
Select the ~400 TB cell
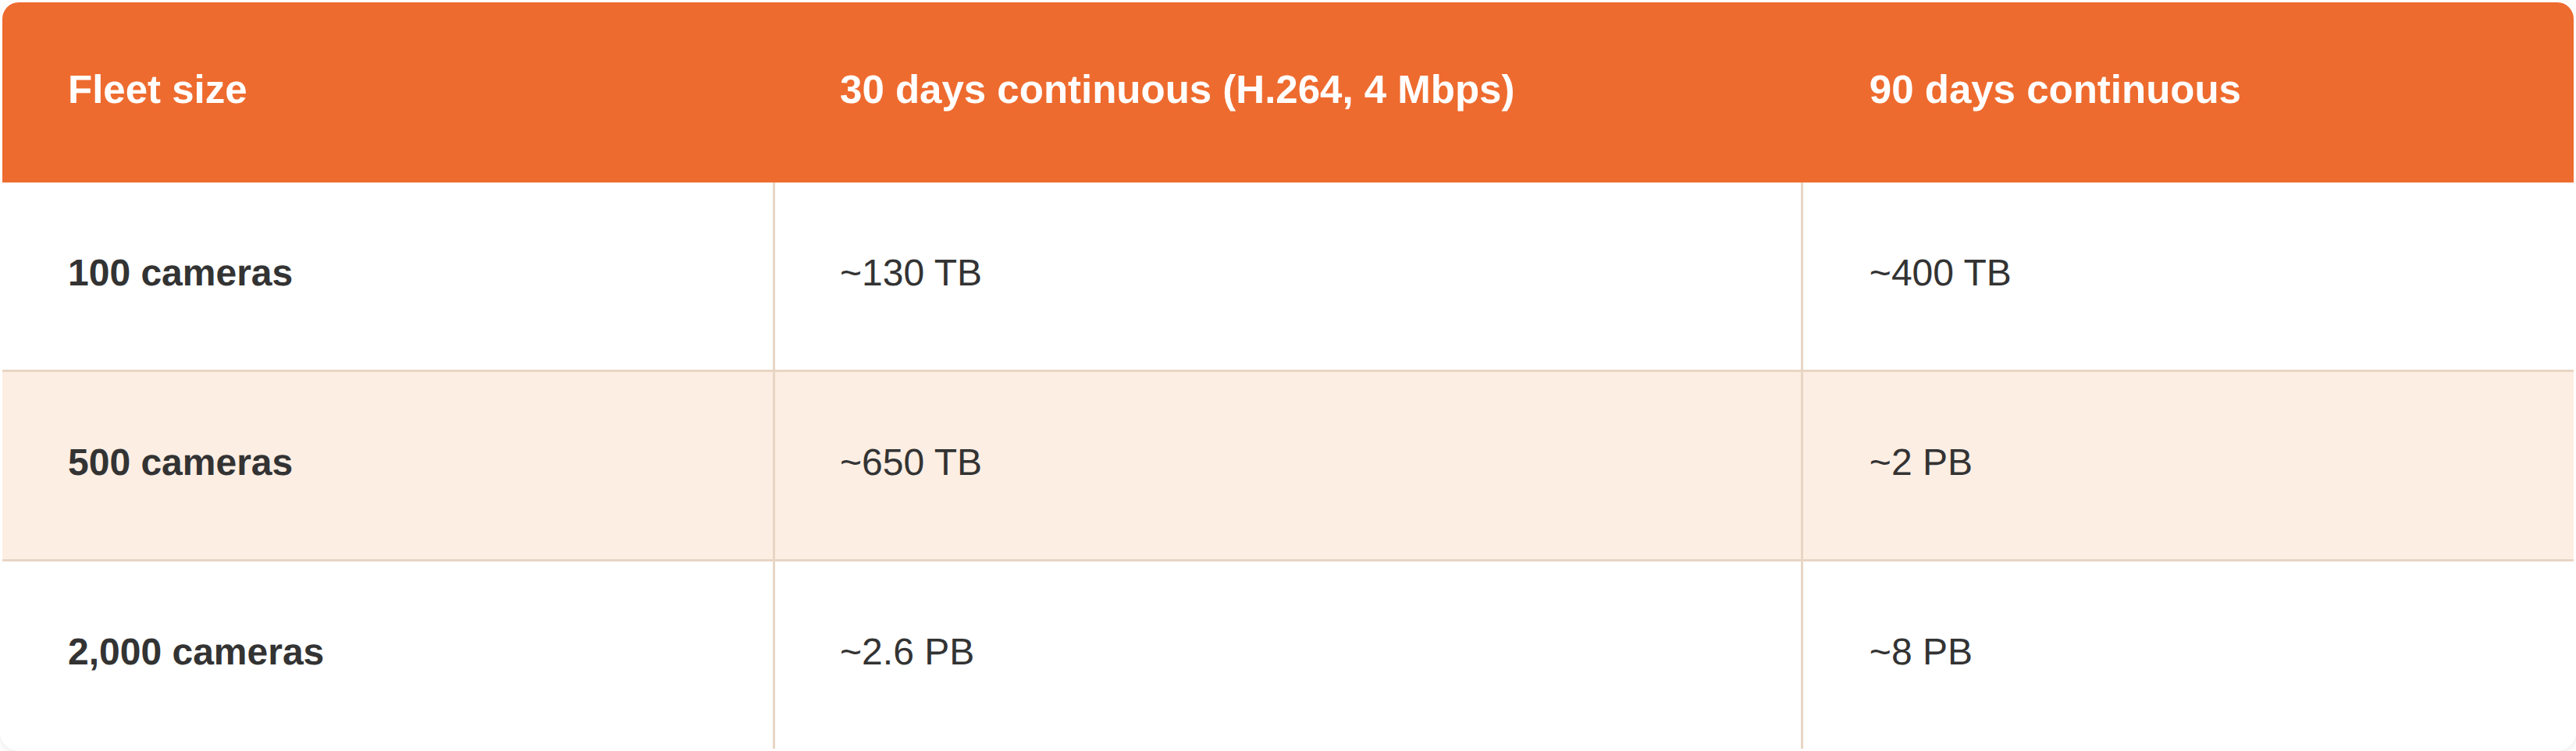1939,273
